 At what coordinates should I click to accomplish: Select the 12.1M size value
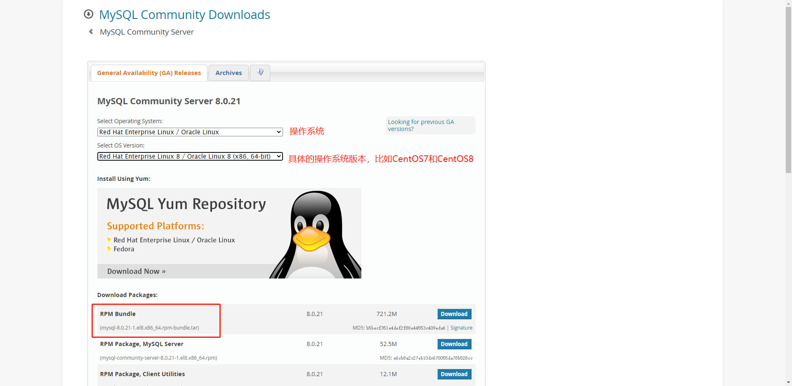tap(388, 374)
